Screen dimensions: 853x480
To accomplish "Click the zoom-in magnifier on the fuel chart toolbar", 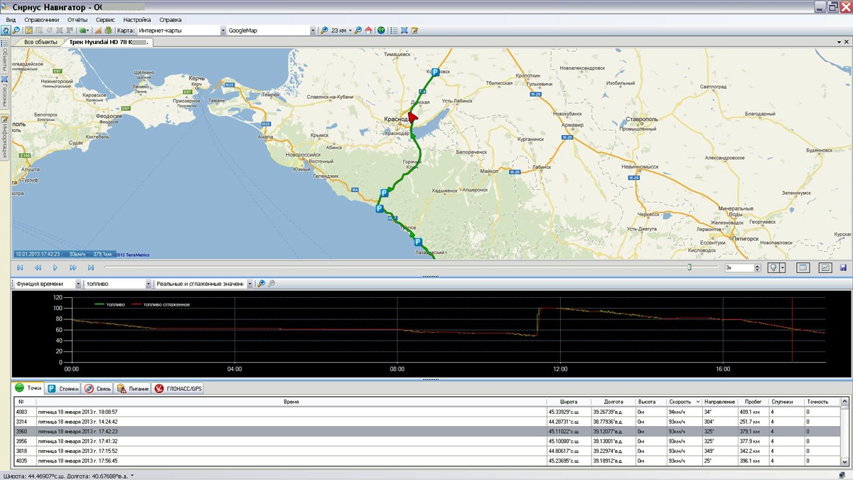I will coord(261,284).
